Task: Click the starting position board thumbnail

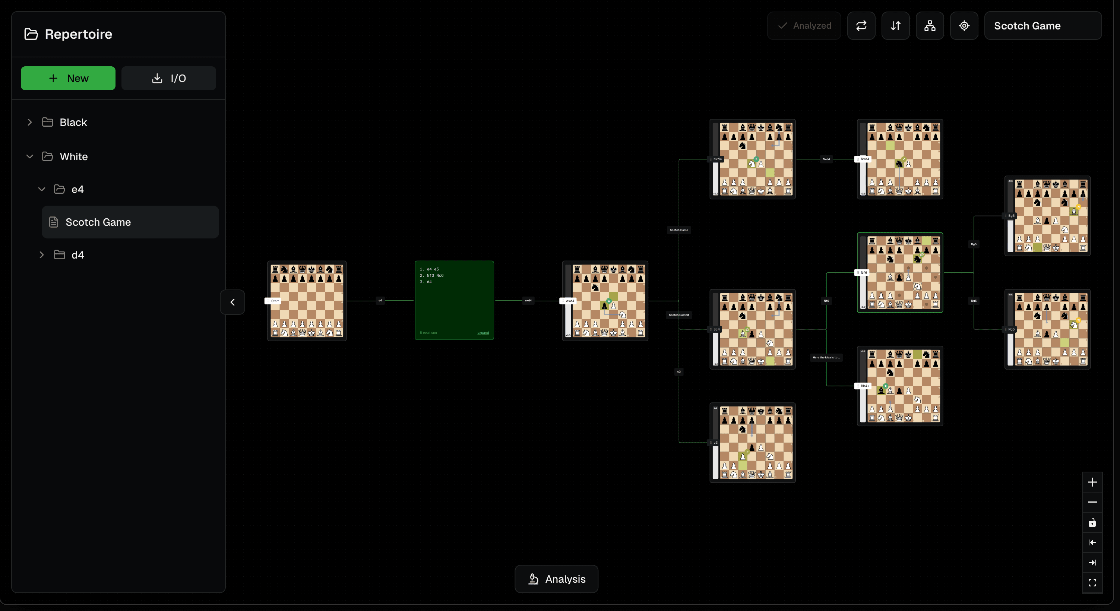Action: 307,301
